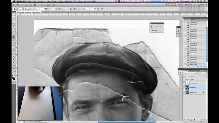Add layer style fx button
The image size is (219, 123).
(x=188, y=120)
